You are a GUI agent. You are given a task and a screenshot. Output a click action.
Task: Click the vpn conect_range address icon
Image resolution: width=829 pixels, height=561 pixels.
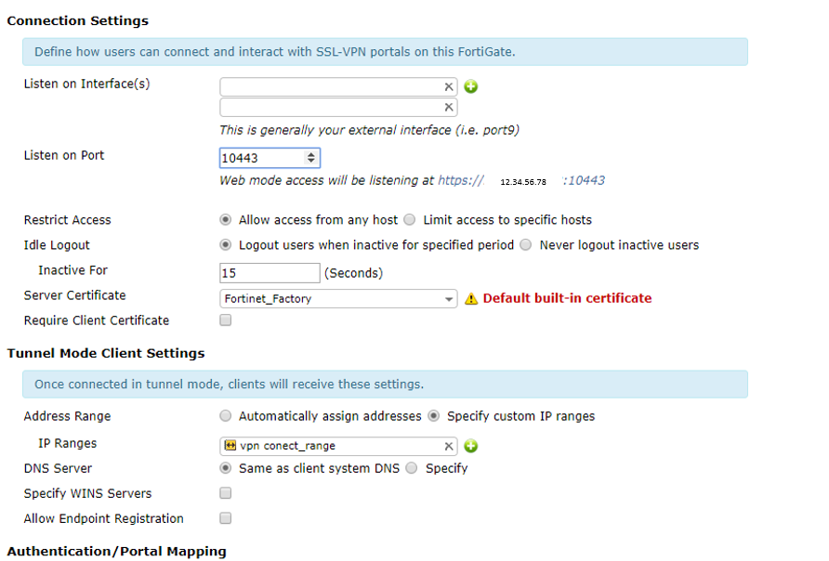(230, 446)
